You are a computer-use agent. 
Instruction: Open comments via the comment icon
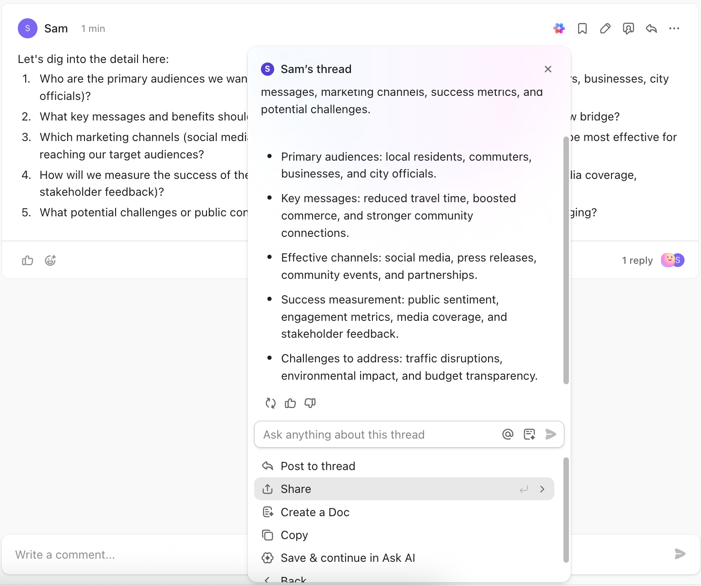pos(628,28)
